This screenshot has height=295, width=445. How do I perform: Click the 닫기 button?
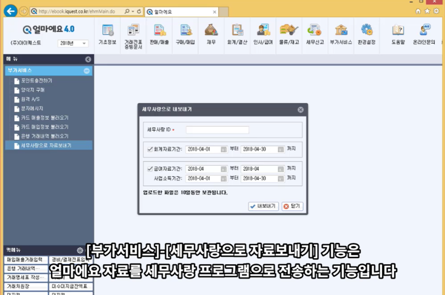pos(293,206)
